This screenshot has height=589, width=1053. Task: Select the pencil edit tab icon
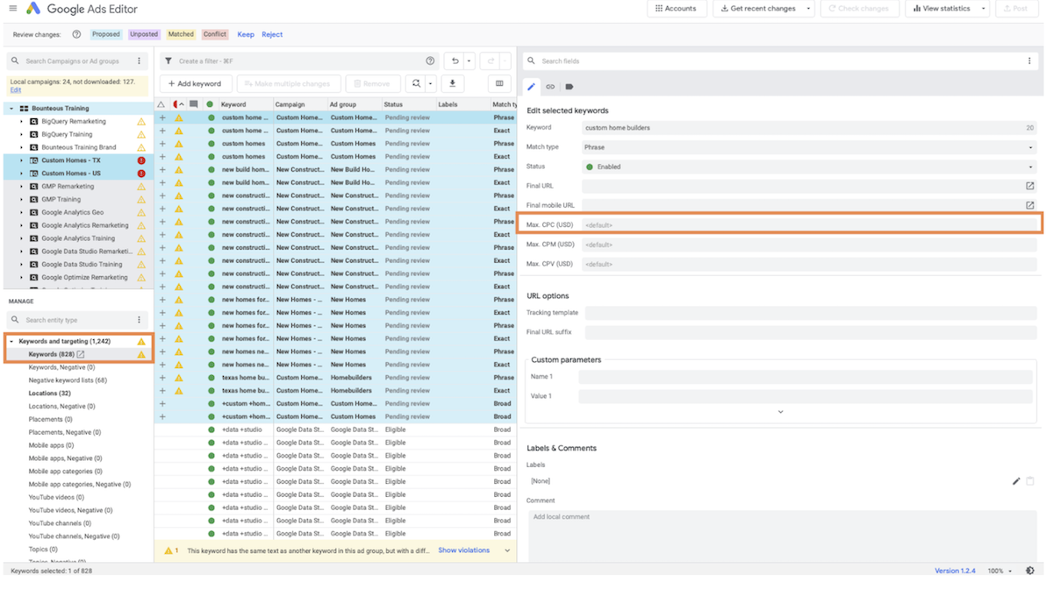click(532, 87)
